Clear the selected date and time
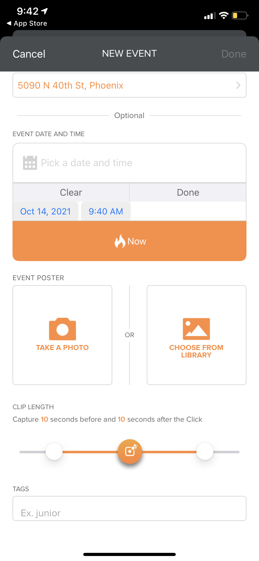This screenshot has height=561, width=259. tap(71, 193)
